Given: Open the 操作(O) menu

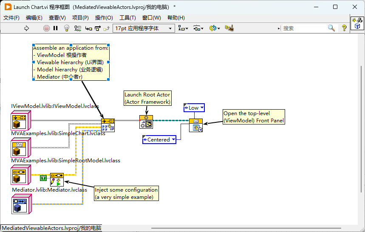Looking at the screenshot, I should pos(104,18).
